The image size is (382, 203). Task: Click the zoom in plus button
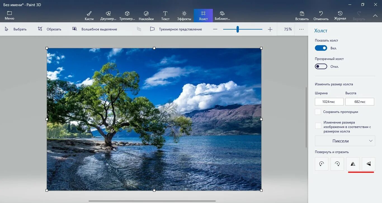pos(270,29)
